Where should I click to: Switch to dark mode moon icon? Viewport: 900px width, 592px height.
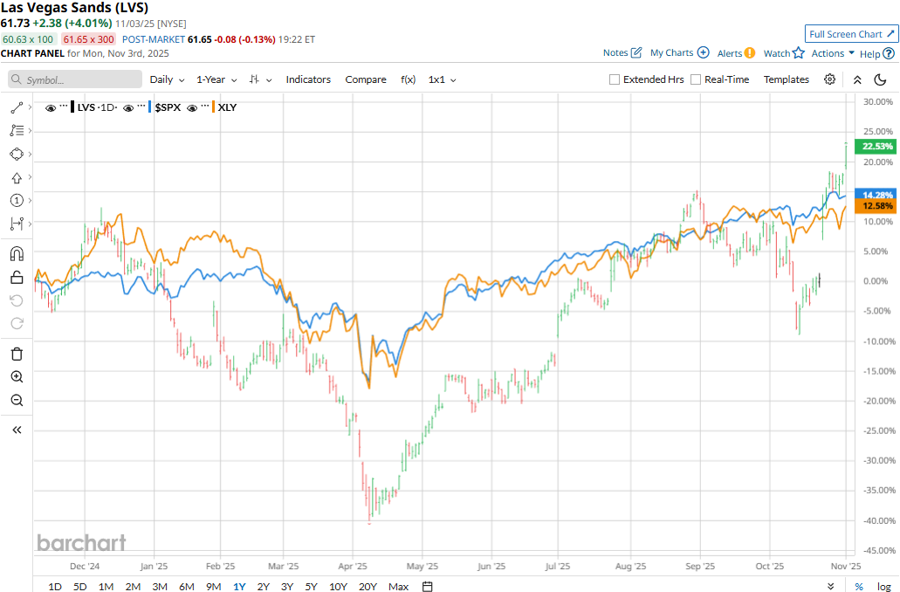pos(880,79)
